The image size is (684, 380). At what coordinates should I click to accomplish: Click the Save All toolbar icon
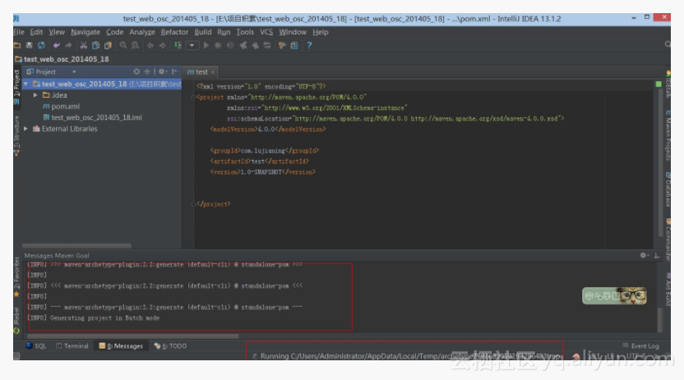tap(30, 45)
